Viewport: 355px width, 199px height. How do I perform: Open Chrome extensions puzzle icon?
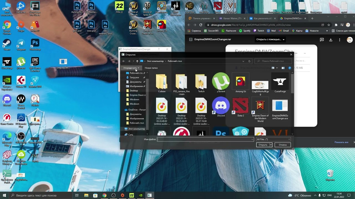coord(336,25)
